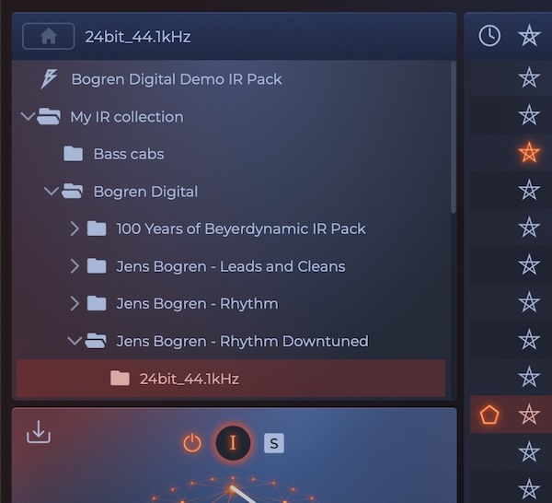Select the Bogren Digital folder label

point(145,192)
